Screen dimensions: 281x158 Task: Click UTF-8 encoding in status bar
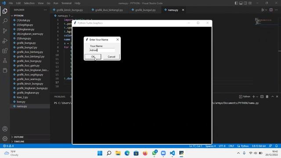pos(222,146)
